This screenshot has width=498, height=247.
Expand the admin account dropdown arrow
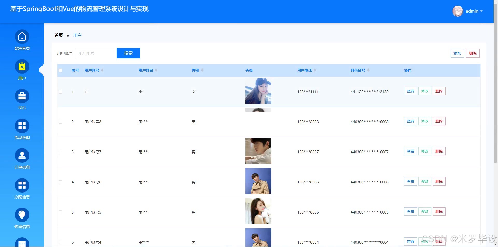[481, 11]
